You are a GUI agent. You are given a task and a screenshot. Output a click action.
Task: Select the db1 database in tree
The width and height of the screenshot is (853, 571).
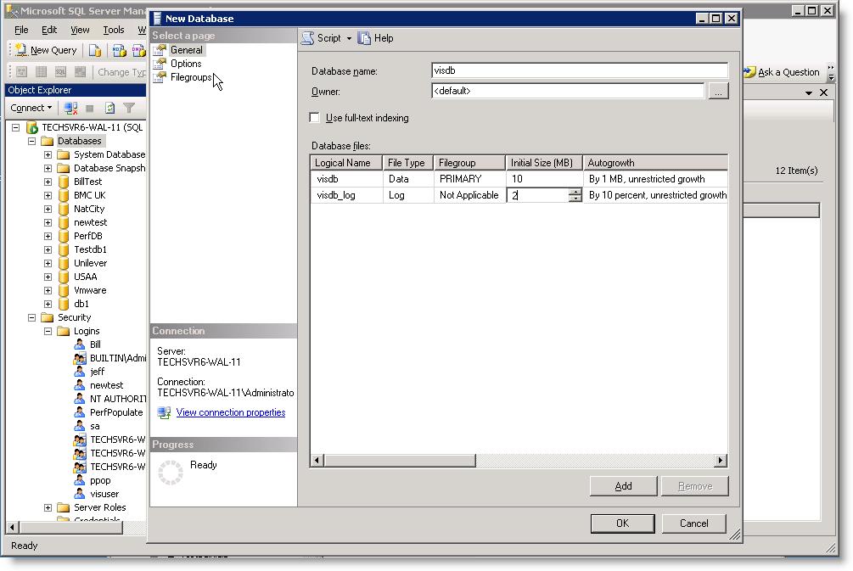[81, 304]
